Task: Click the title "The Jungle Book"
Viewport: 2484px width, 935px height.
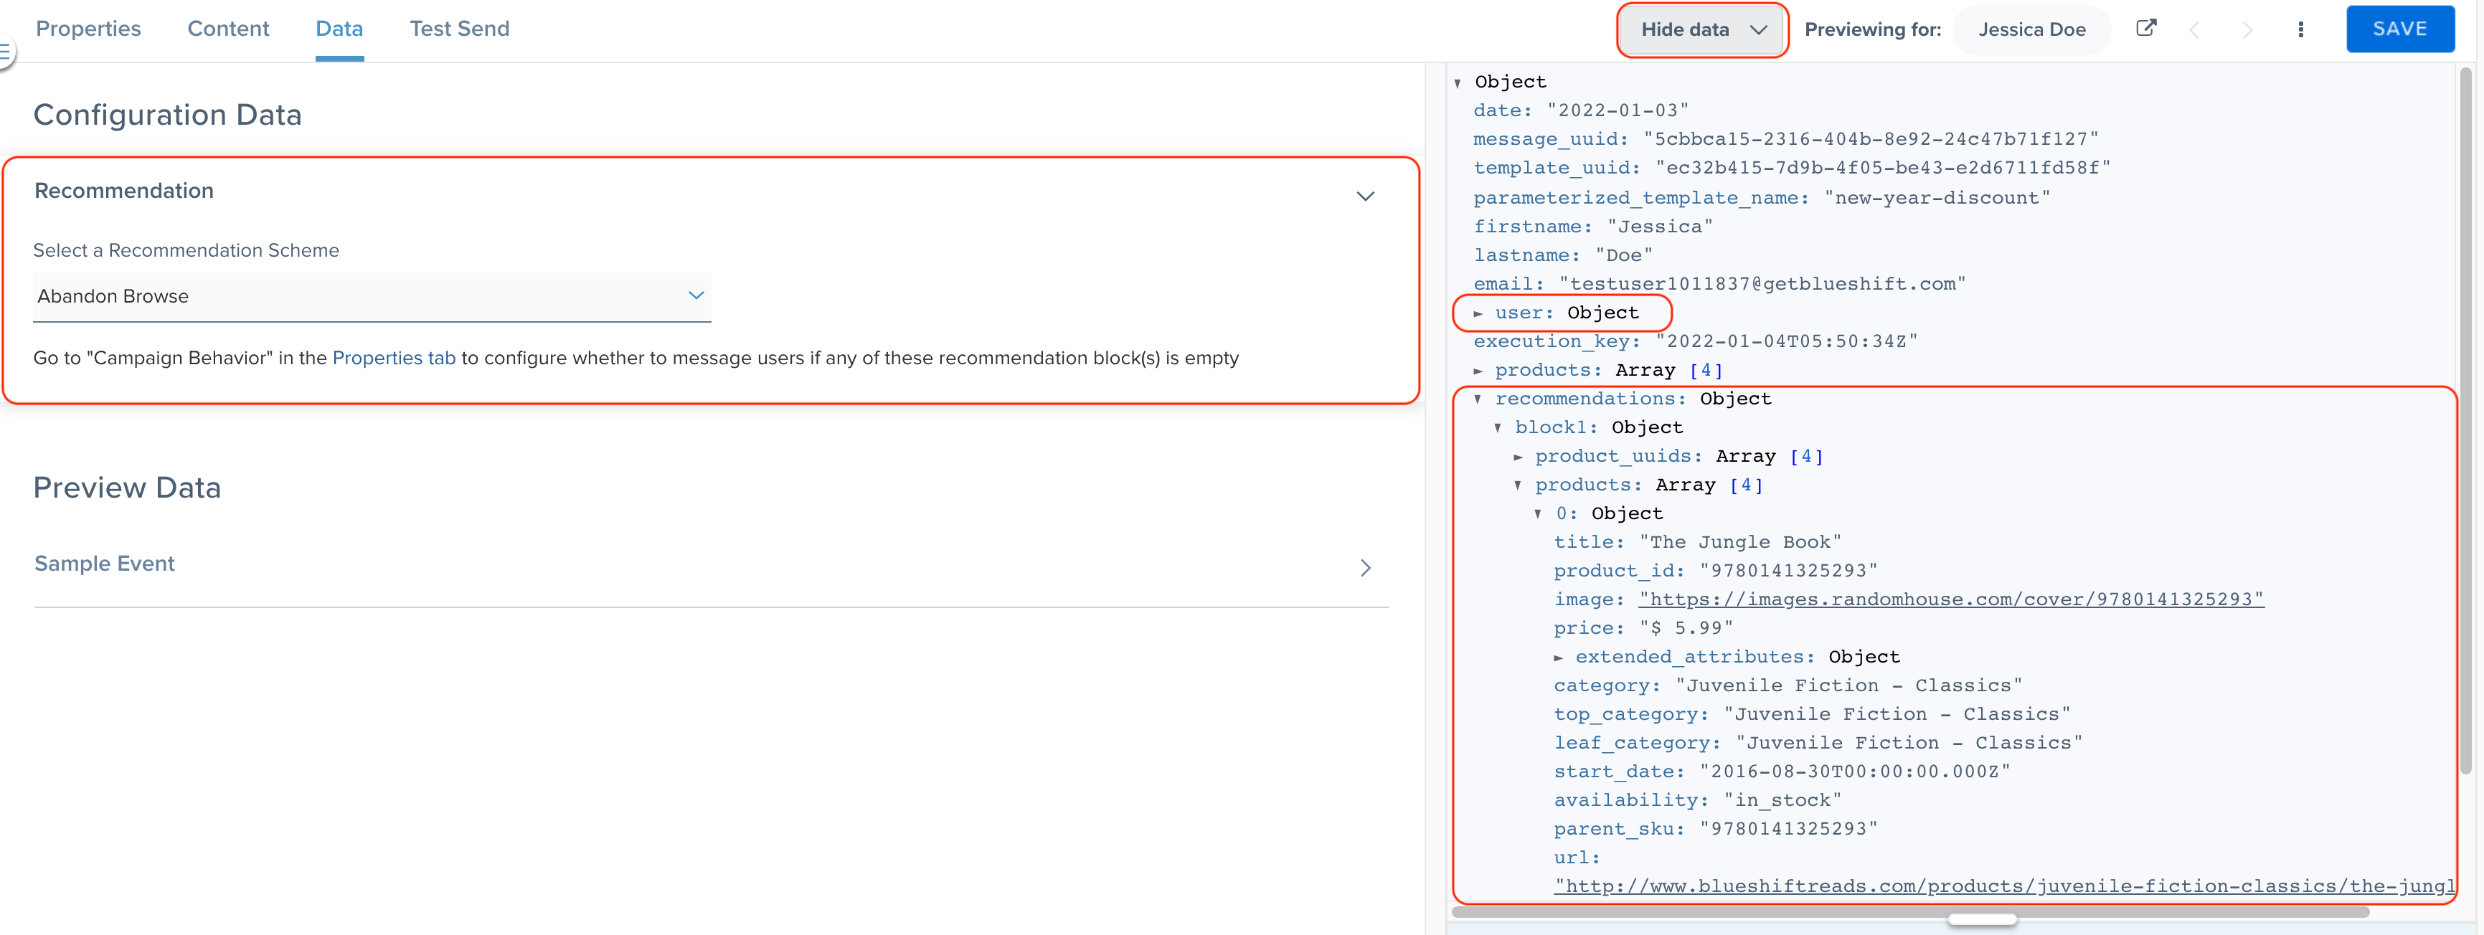Action: [1739, 543]
